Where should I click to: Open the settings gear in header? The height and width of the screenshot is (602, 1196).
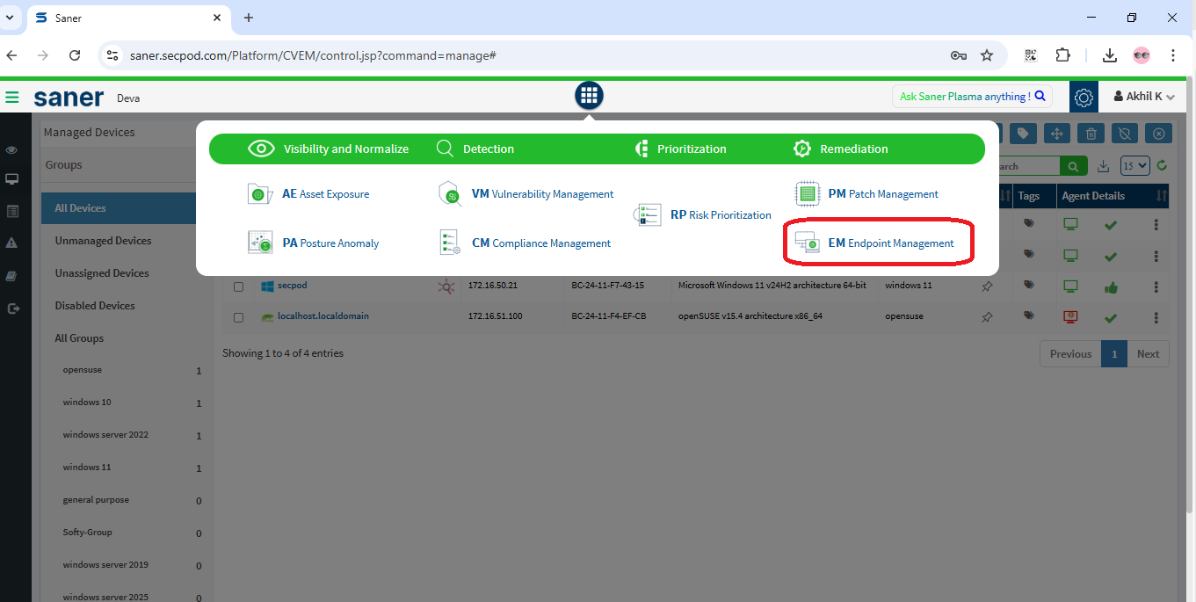pos(1084,97)
